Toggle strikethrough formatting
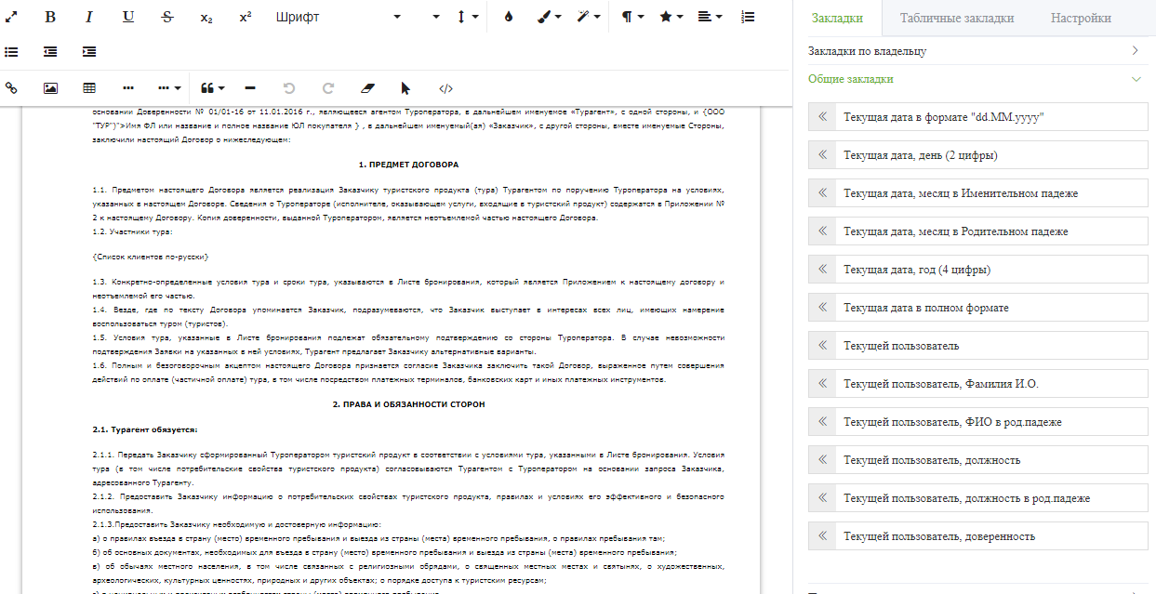This screenshot has width=1156, height=594. [x=166, y=18]
